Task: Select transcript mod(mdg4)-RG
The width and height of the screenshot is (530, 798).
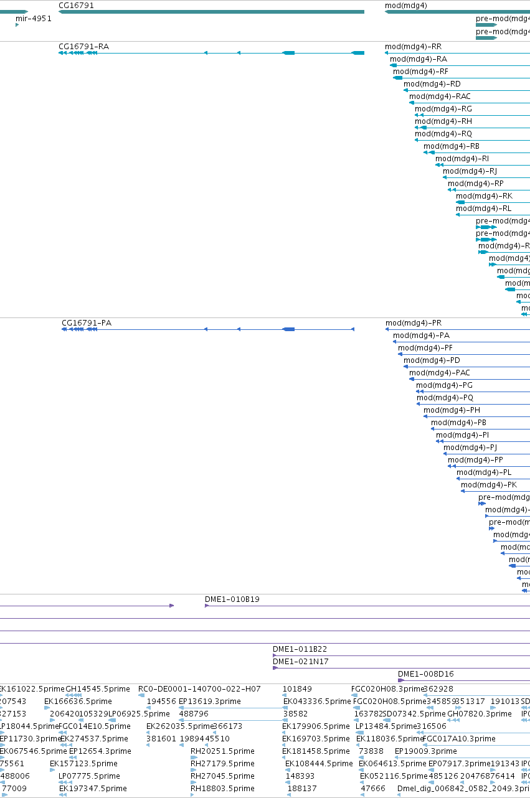Action: [x=443, y=109]
